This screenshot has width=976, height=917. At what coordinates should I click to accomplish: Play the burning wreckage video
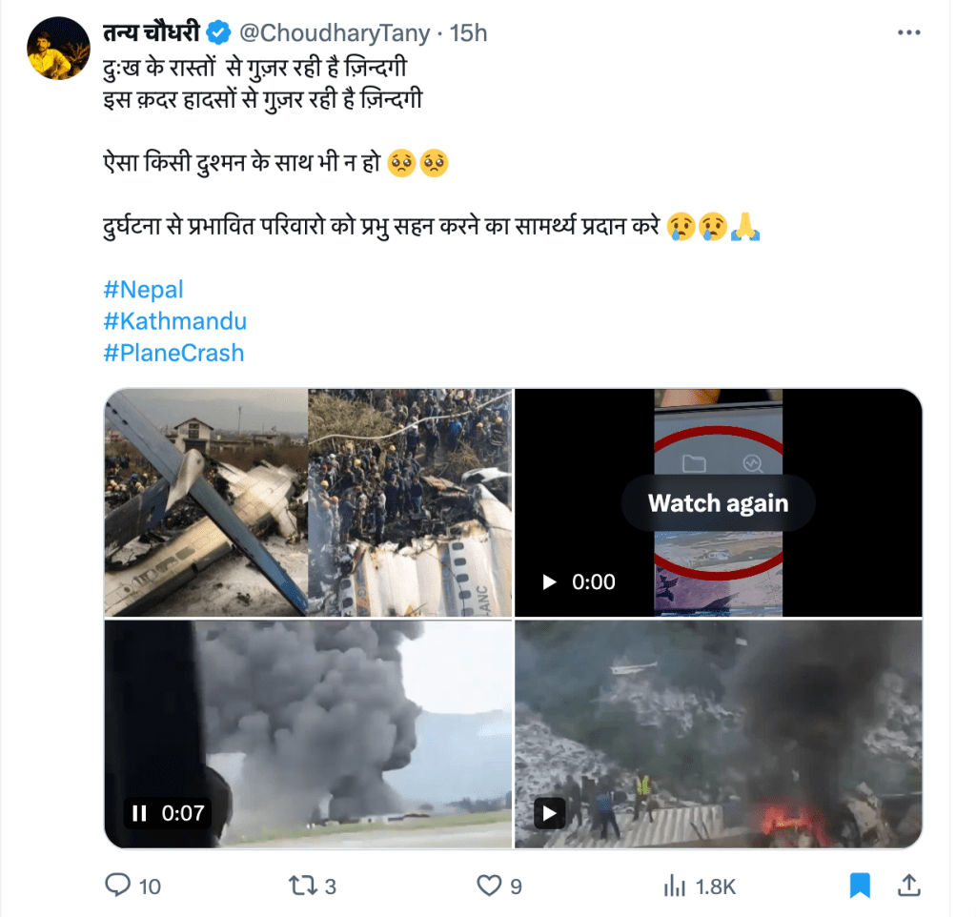pyautogui.click(x=549, y=813)
